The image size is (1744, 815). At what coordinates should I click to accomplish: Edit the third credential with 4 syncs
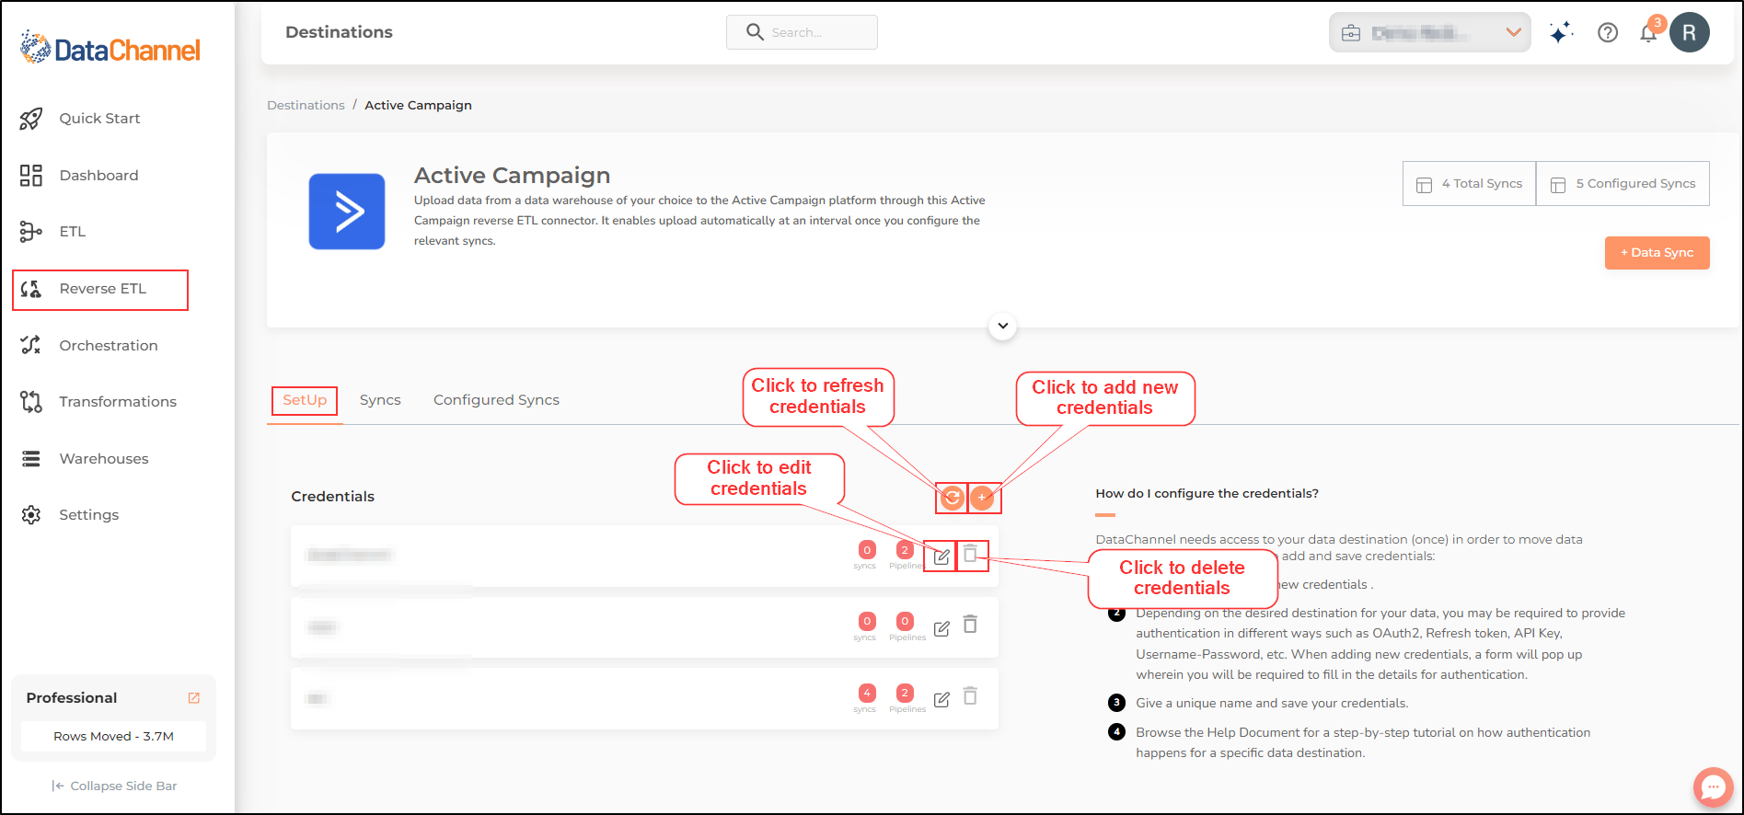tap(941, 699)
